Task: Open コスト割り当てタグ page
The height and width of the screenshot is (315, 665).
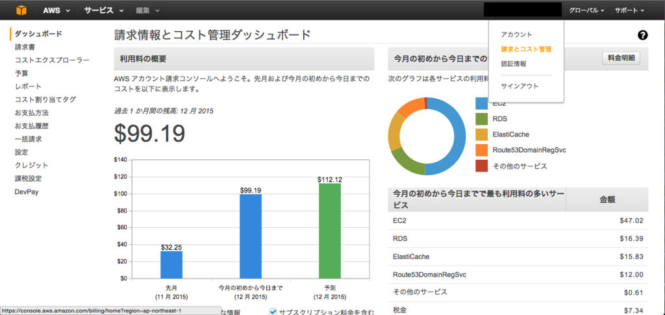Action: click(45, 99)
